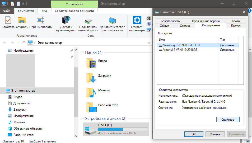Screen dimensions: 252x143
Task: Select pinned Изображения in navigation pane
Action: point(24,51)
